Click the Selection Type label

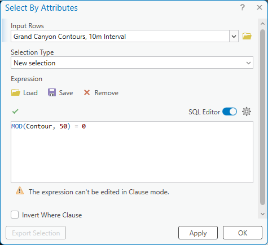click(32, 52)
